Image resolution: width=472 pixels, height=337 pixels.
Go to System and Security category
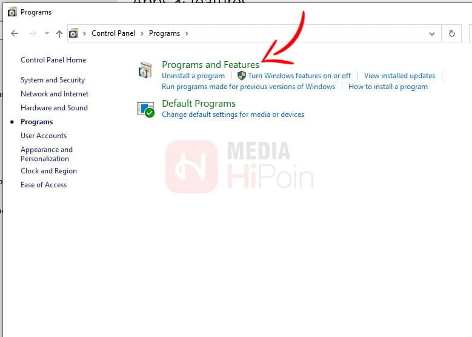(x=53, y=80)
